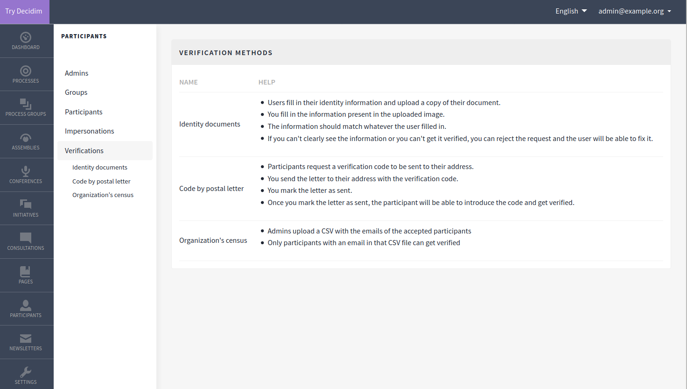Screen dimensions: 687x389
Task: Click the Organization's census submenu link
Action: click(103, 195)
